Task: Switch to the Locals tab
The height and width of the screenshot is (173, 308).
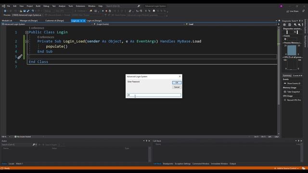Action: 12,163
